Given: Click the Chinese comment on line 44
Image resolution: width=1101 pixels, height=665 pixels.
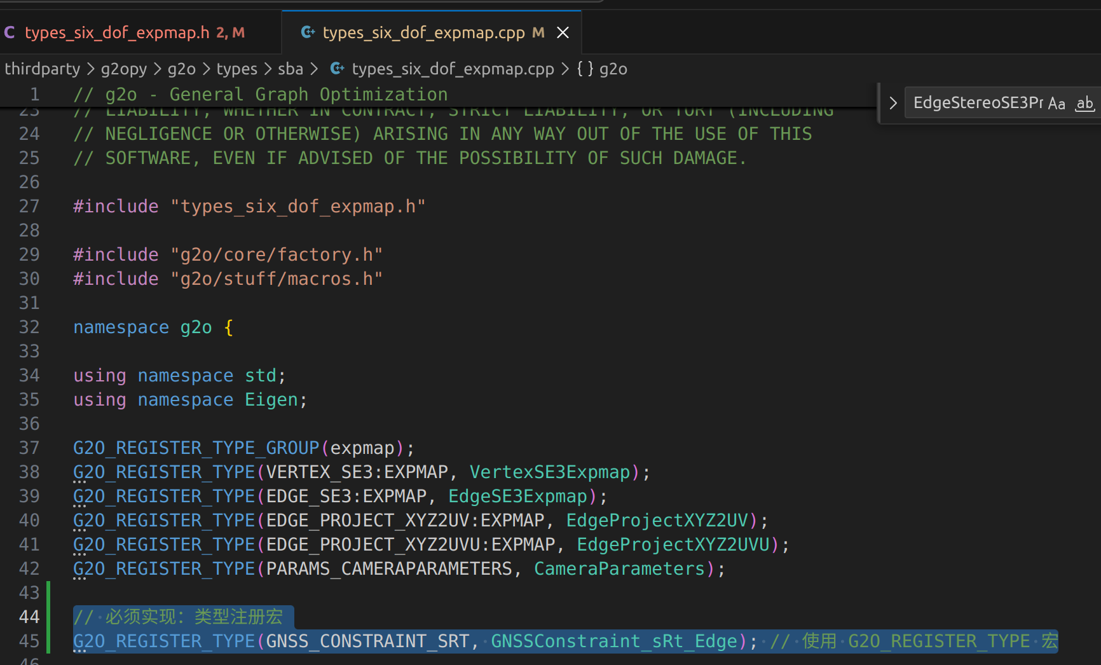Looking at the screenshot, I should [178, 617].
